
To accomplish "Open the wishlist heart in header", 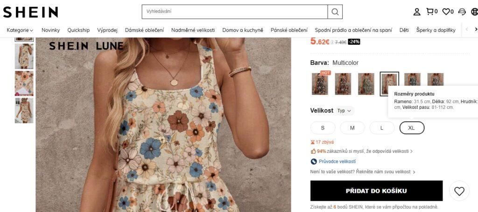I will (x=446, y=12).
